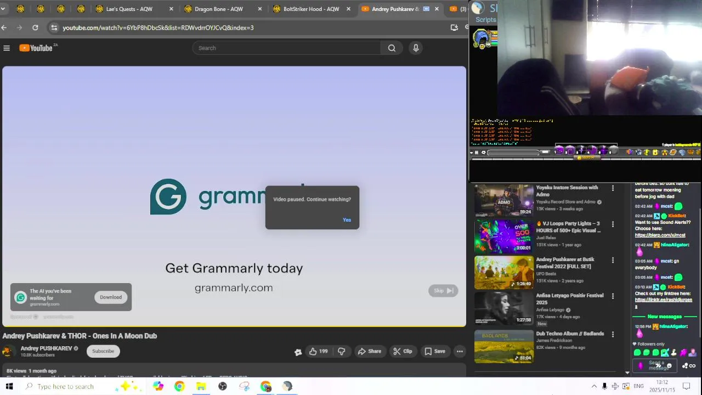Open the YouTube hamburger guide menu

(x=7, y=48)
